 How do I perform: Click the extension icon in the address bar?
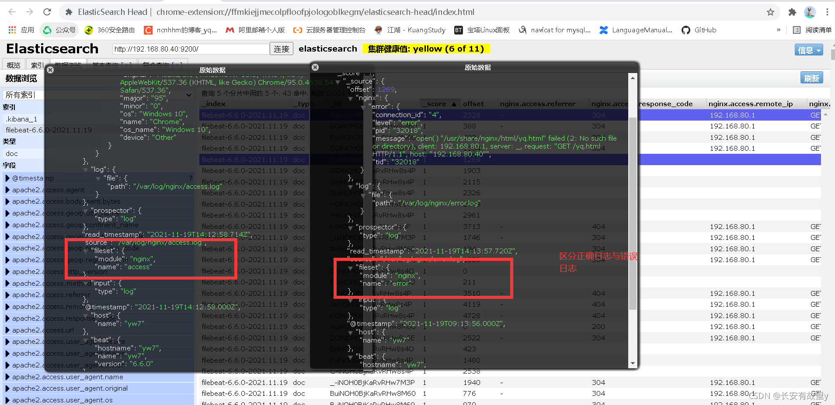[x=69, y=12]
